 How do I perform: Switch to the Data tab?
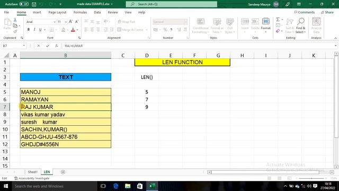click(97, 12)
